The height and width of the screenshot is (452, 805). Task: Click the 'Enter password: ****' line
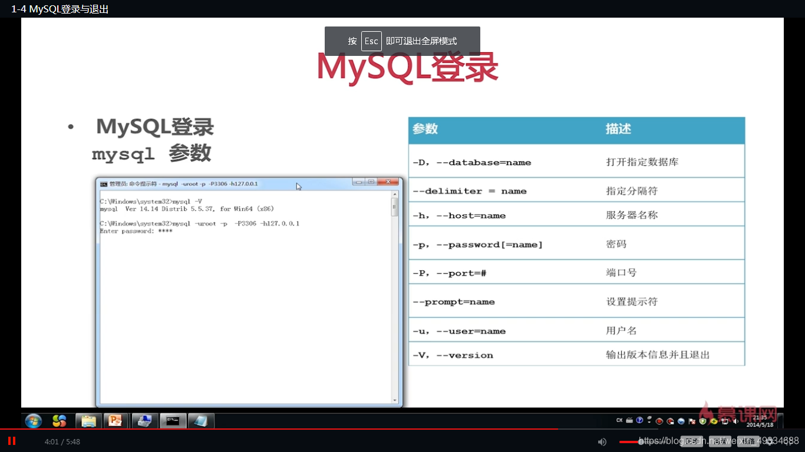[136, 231]
